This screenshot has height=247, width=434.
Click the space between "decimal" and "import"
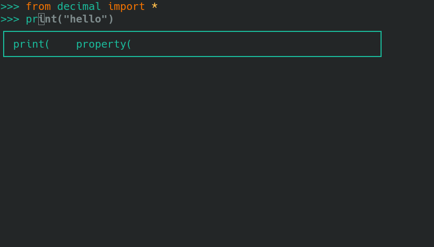coord(104,7)
